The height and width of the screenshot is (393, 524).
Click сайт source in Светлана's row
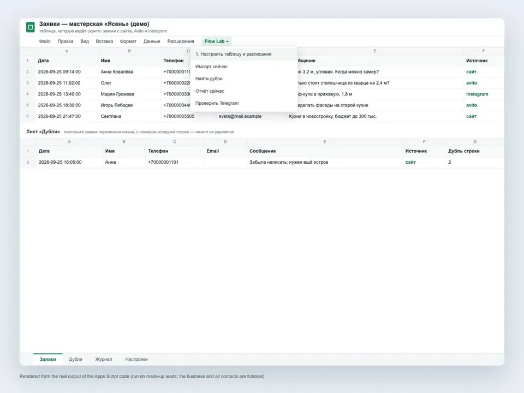[x=484, y=116]
